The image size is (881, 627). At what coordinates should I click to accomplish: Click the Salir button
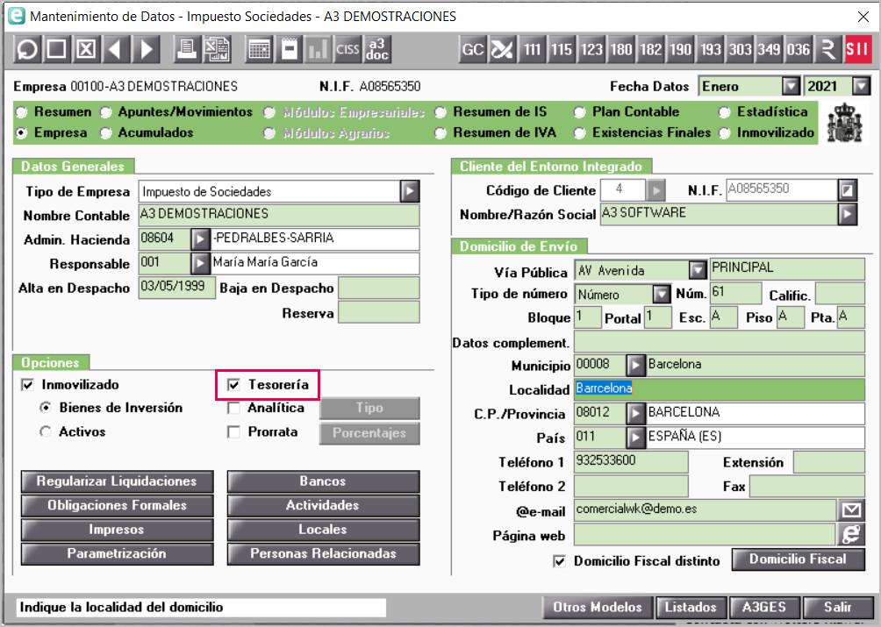(x=838, y=608)
